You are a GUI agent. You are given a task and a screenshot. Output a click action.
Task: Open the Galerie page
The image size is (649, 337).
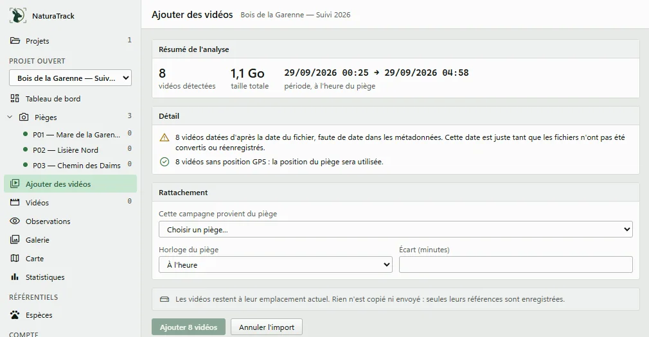[x=71, y=239]
